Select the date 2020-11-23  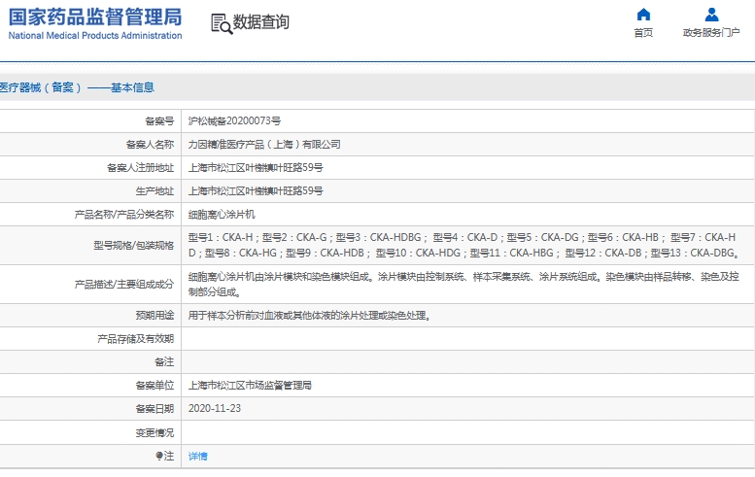[x=215, y=408]
